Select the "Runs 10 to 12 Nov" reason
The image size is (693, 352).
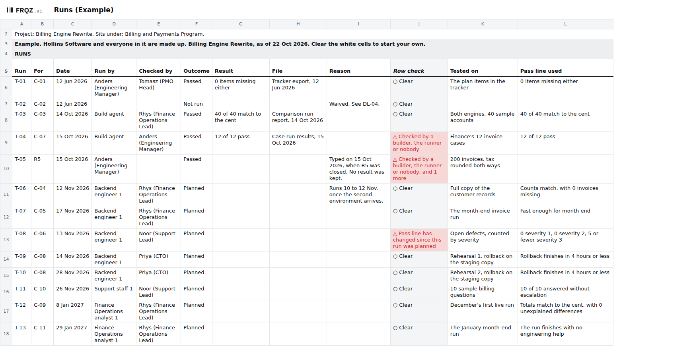click(x=358, y=195)
